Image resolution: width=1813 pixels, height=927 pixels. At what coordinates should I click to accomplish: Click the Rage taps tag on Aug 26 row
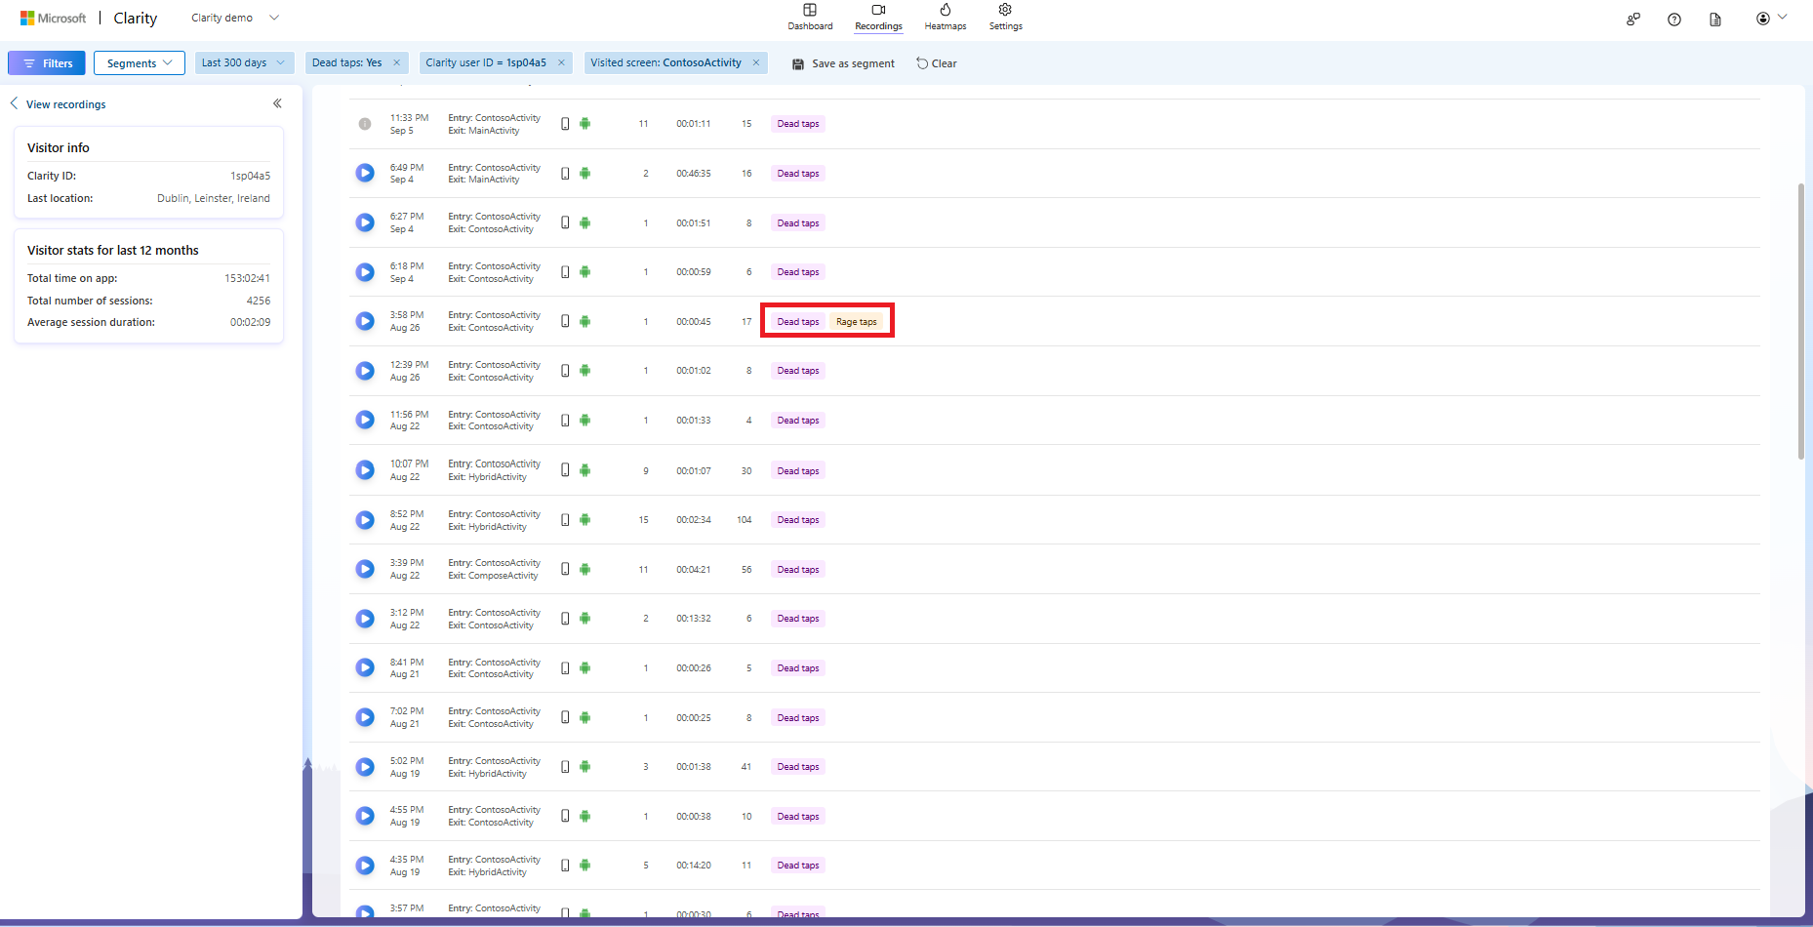point(857,322)
